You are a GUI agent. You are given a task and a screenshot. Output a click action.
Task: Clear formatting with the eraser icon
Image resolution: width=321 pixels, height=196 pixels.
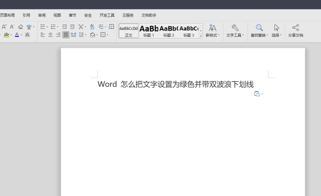(x=20, y=27)
